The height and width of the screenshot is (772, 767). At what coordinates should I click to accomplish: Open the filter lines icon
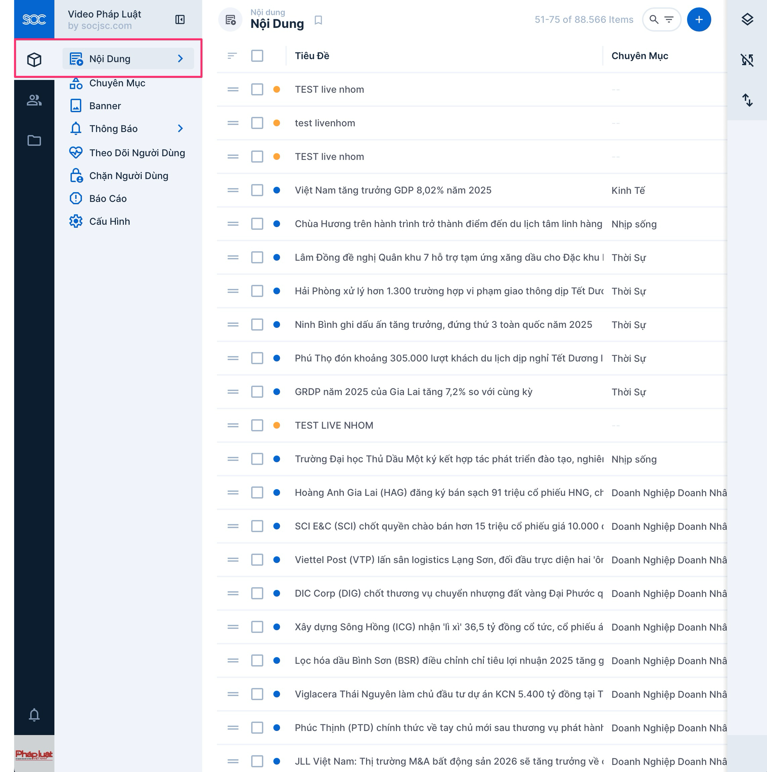(669, 19)
